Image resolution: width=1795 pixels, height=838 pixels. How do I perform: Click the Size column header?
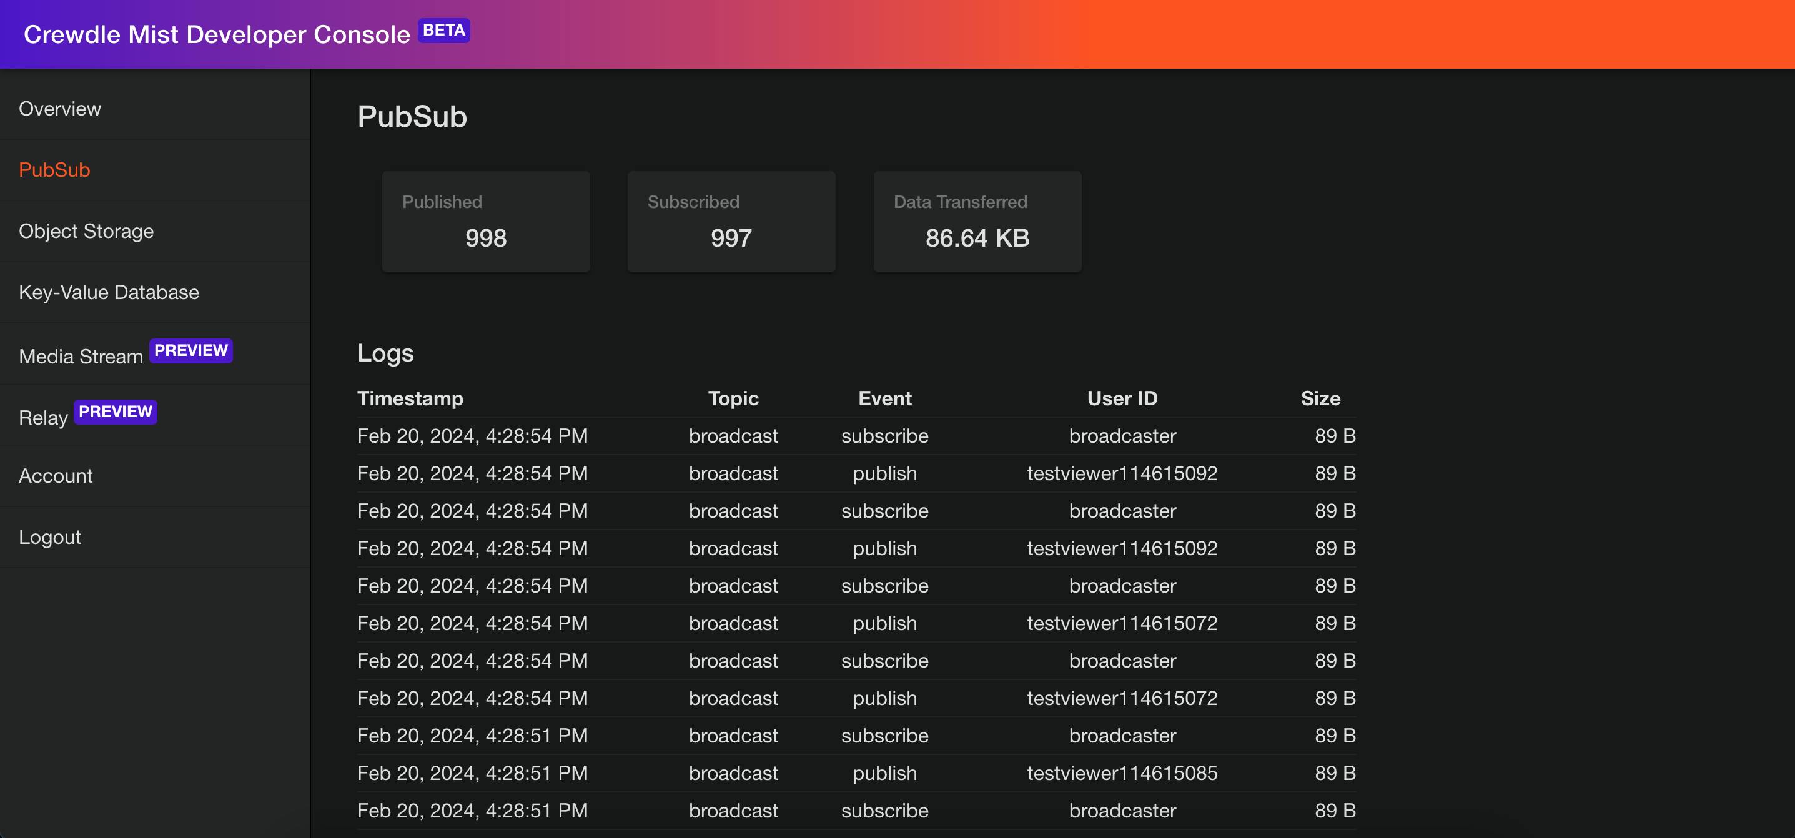[1320, 398]
